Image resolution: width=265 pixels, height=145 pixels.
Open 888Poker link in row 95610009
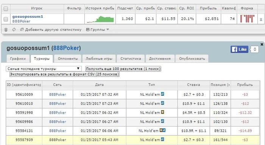[58, 95]
